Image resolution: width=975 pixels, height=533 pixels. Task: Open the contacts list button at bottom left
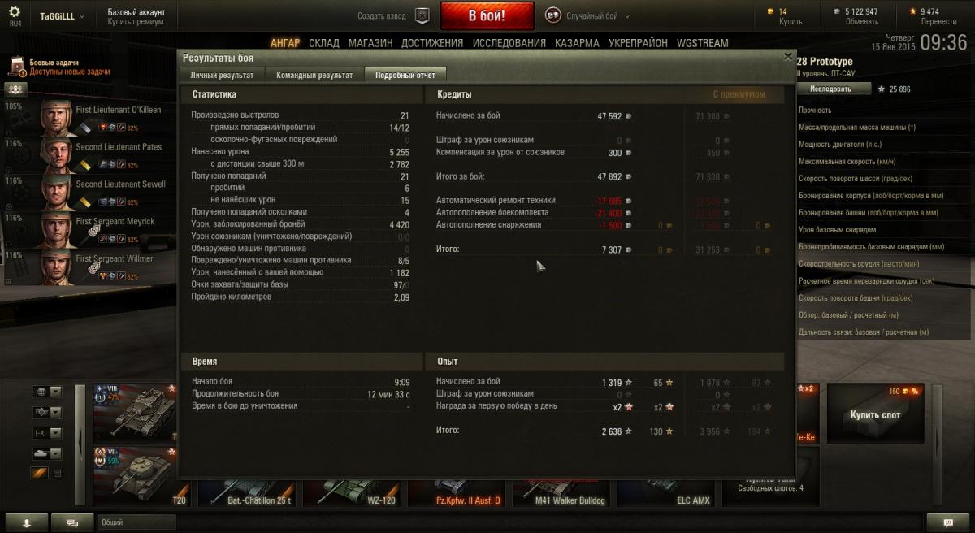click(x=25, y=522)
